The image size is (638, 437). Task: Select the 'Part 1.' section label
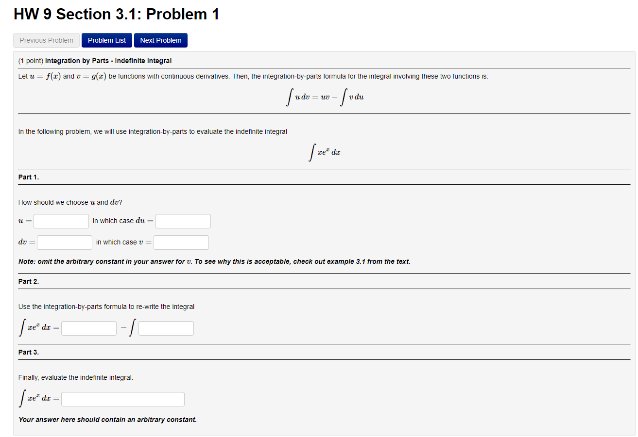29,177
